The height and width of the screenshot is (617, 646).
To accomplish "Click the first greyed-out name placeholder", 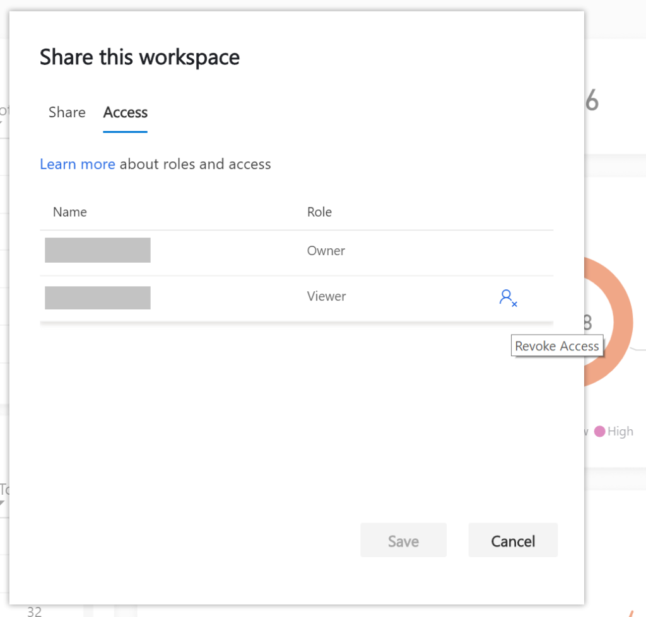I will click(x=97, y=250).
